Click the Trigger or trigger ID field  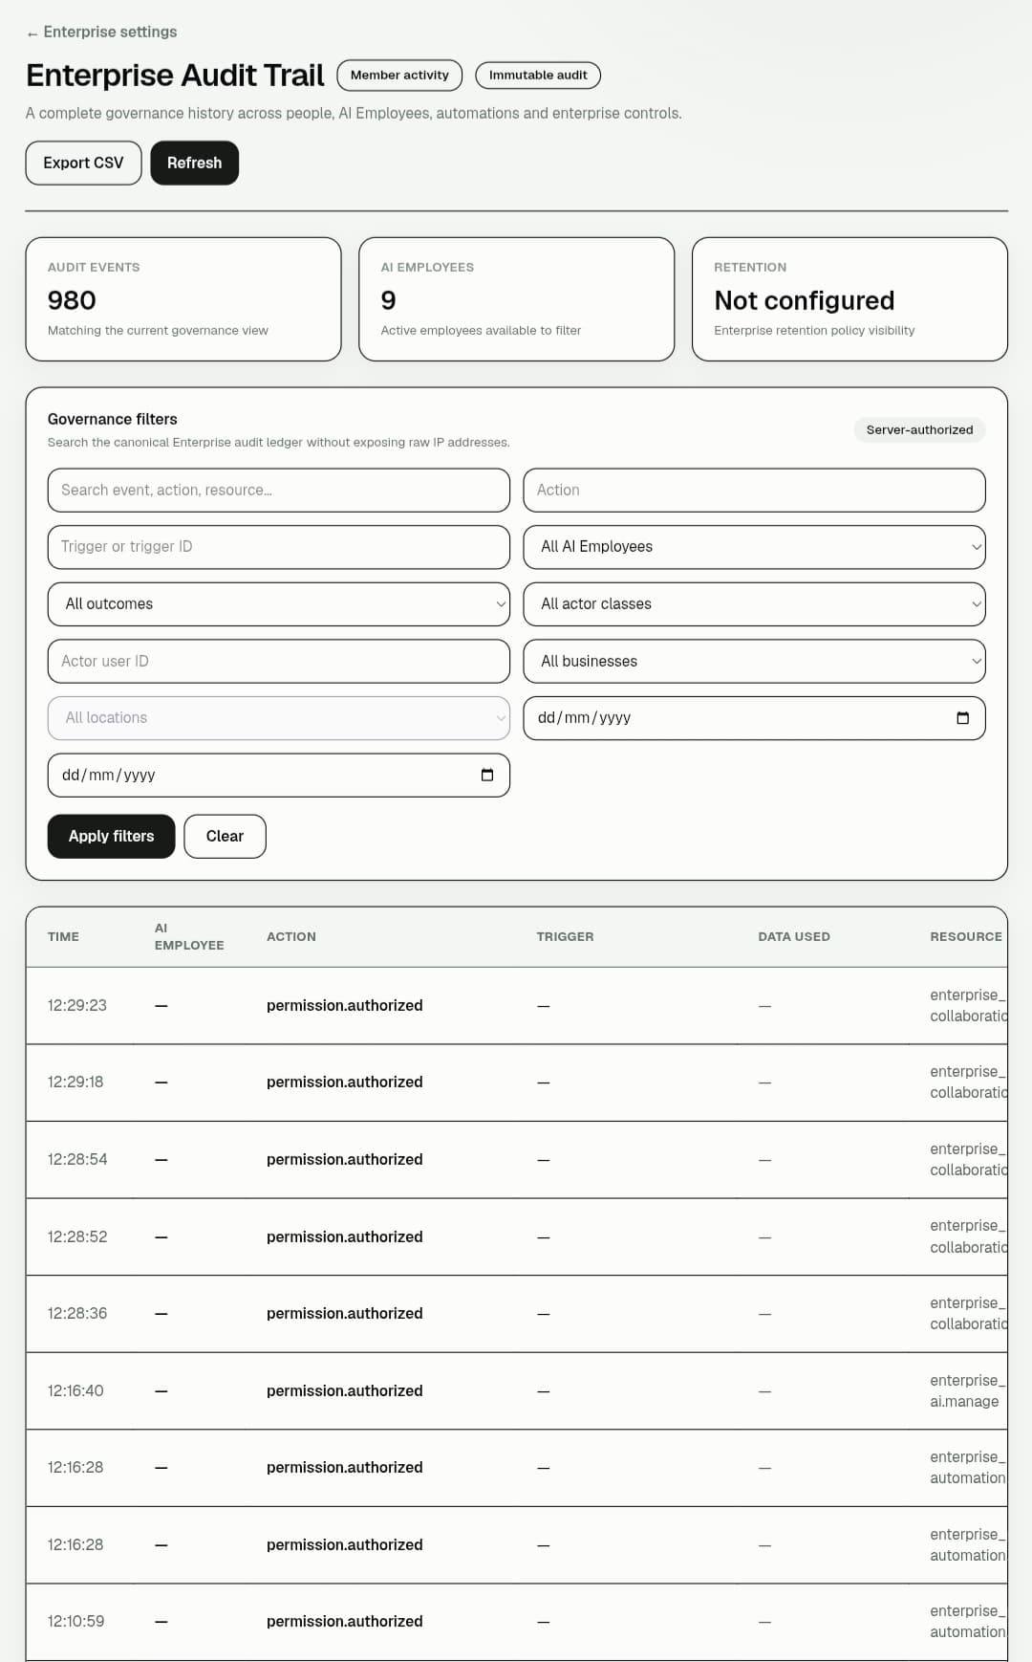tap(279, 547)
